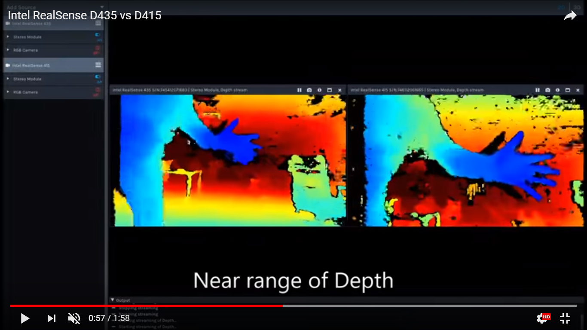Screen dimensions: 587x330
Task: Pause the RealSense 435 depth stream
Action: 300,90
